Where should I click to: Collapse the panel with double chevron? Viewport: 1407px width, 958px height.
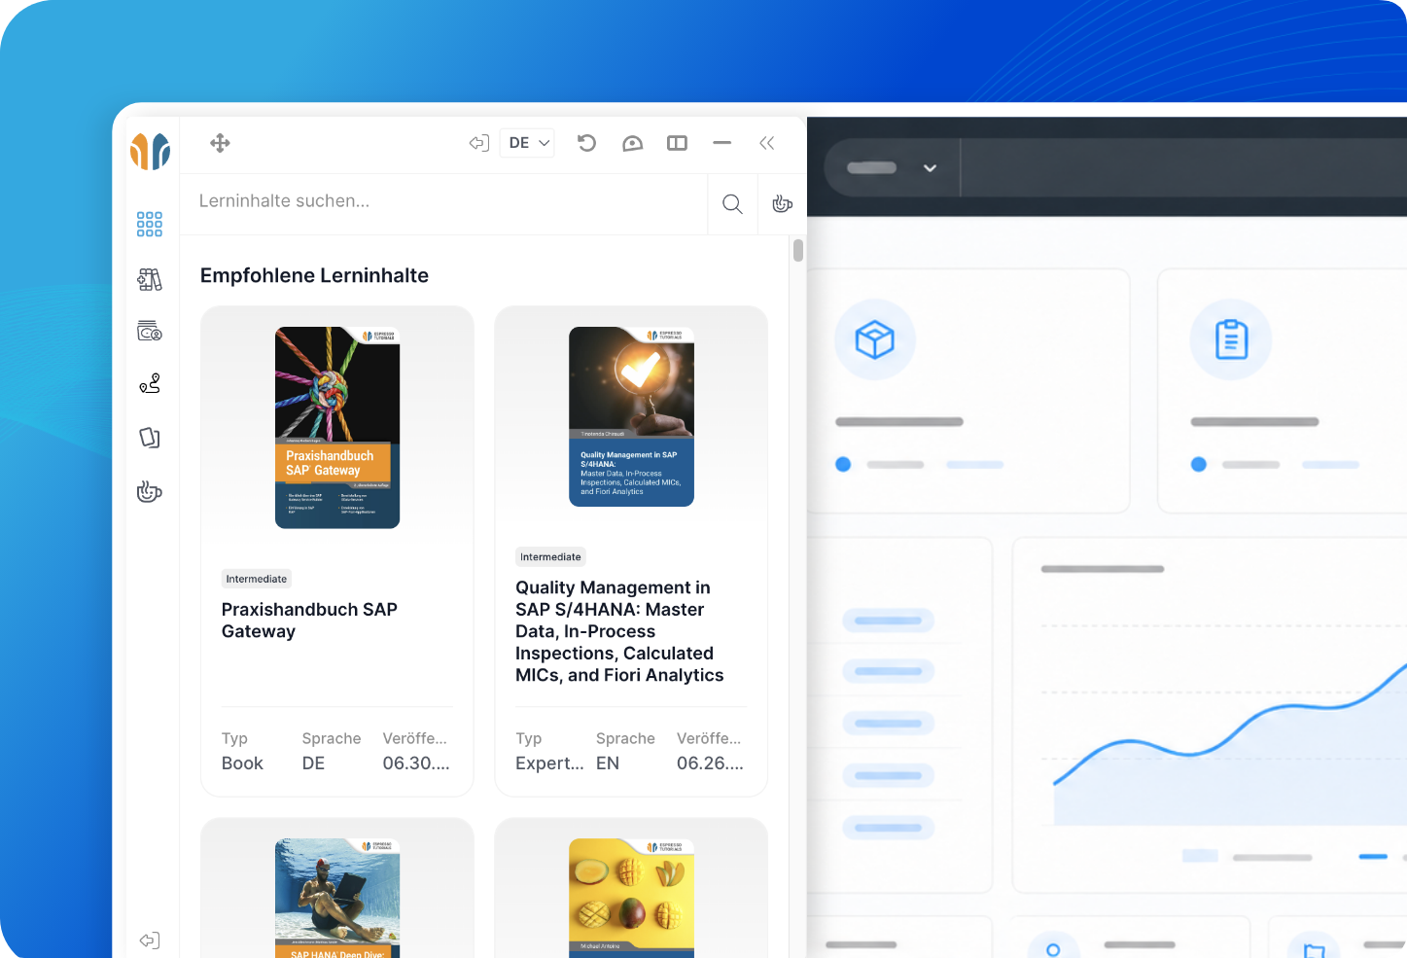(767, 143)
